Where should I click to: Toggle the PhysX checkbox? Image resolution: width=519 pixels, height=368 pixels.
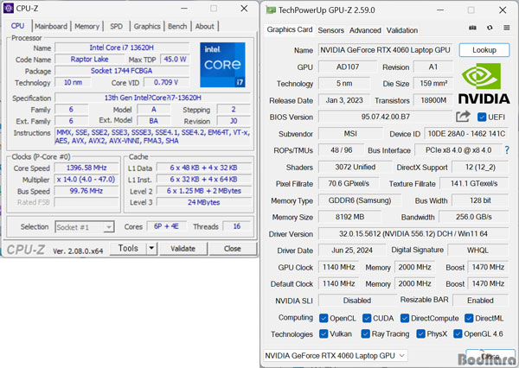tap(420, 333)
